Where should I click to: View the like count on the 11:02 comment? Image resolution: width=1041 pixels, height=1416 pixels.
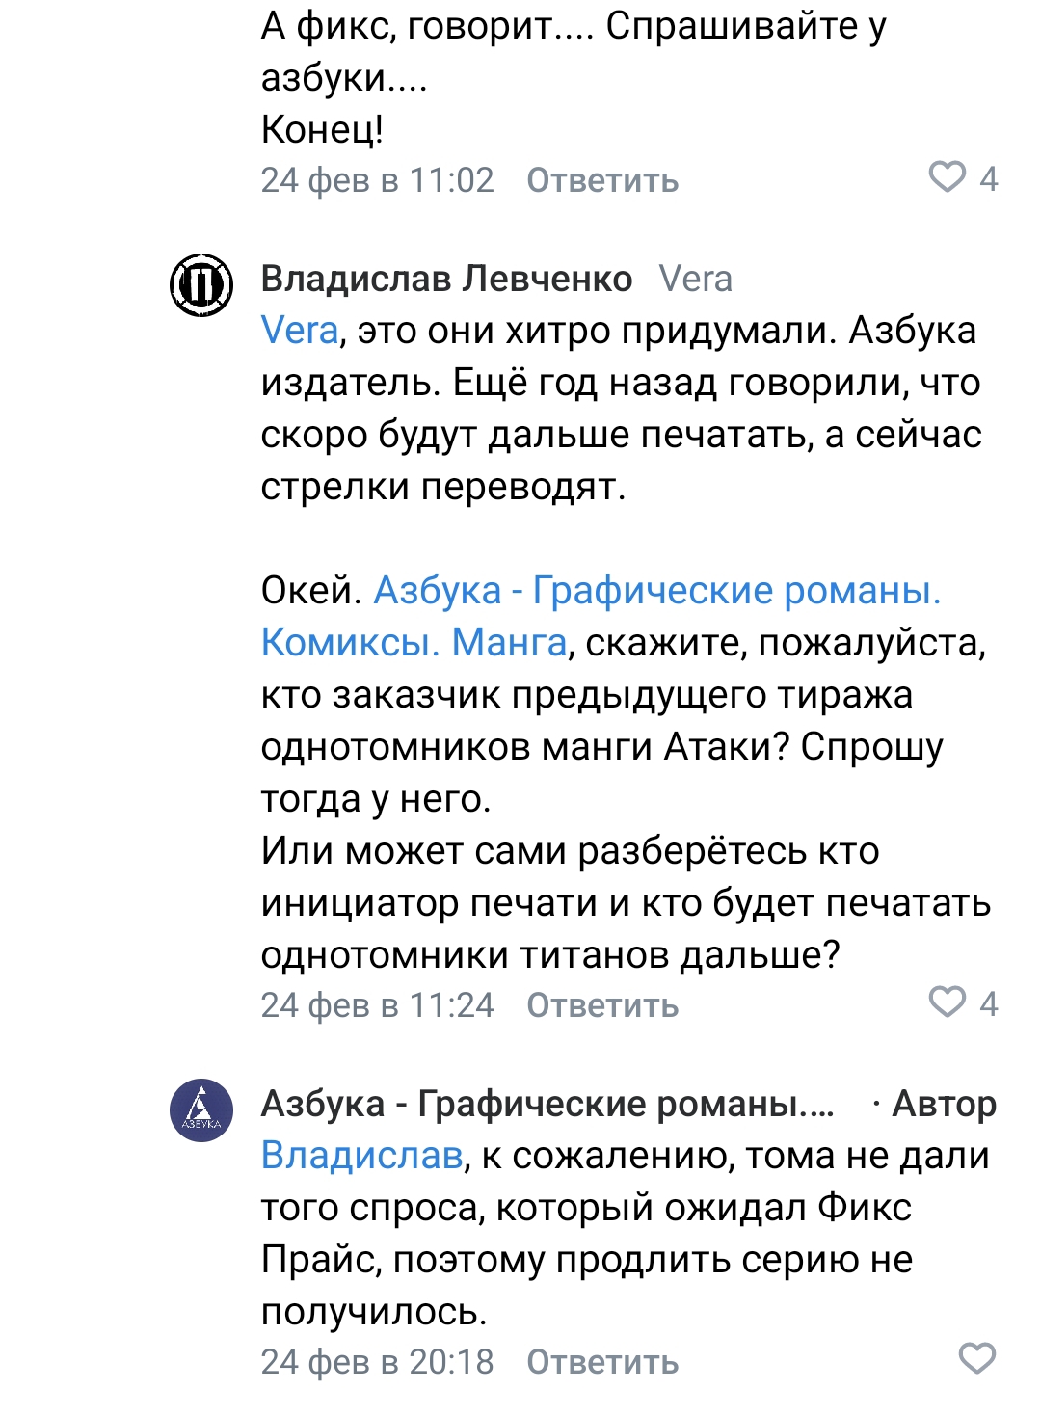989,179
